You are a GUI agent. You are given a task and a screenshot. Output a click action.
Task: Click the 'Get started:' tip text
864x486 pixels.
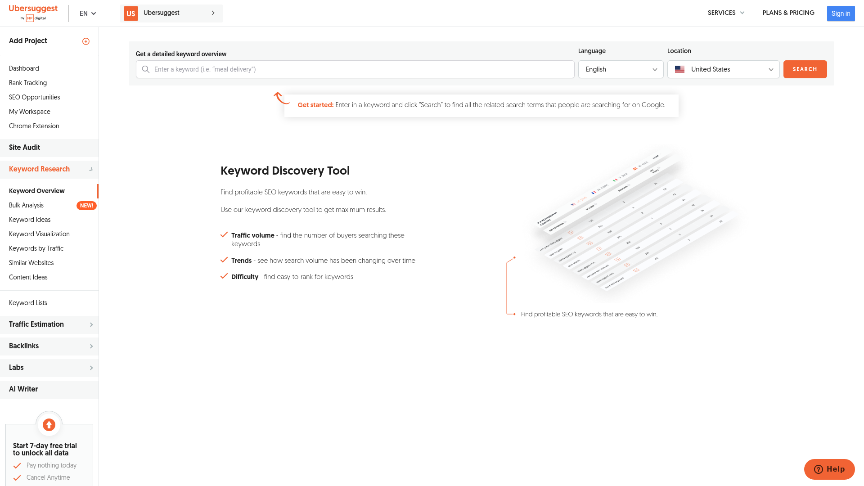click(x=315, y=105)
